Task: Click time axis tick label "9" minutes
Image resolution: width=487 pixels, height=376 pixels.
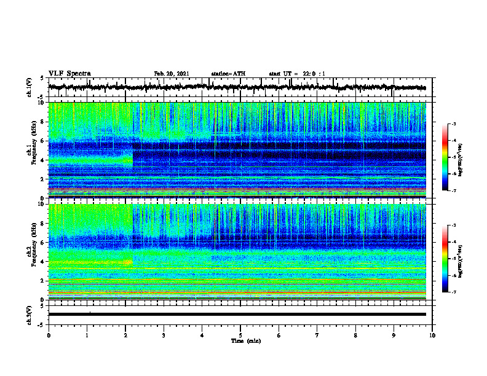Action: click(x=394, y=335)
